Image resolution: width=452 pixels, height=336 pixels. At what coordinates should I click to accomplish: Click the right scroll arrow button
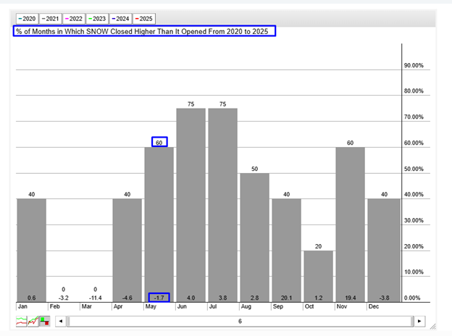tap(419, 321)
